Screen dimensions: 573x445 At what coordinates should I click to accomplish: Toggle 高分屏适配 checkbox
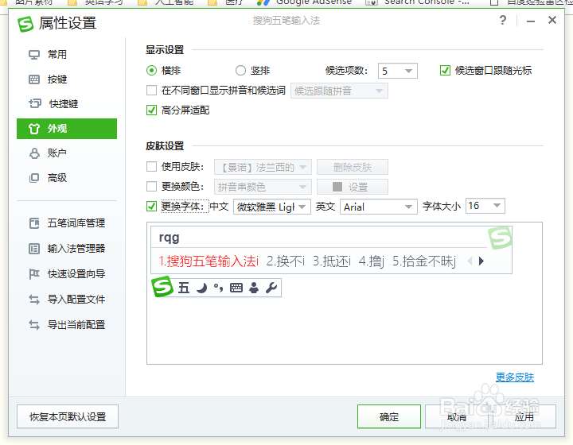click(x=151, y=110)
